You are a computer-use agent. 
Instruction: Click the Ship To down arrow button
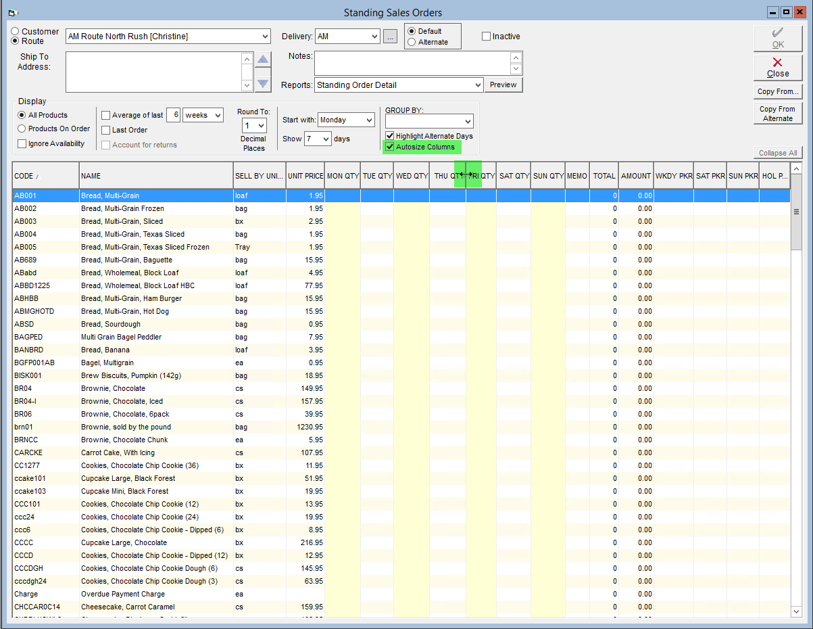coord(263,83)
